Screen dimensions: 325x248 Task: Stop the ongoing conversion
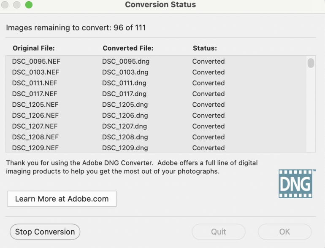pos(45,232)
